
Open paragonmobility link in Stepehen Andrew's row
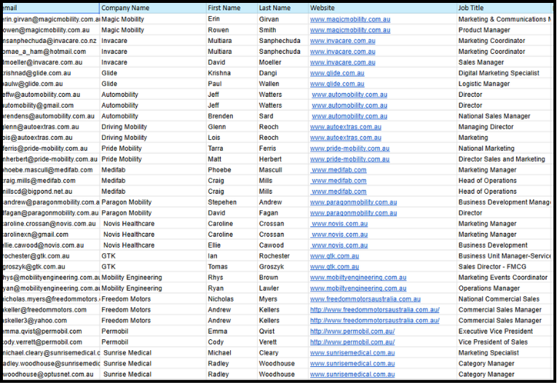353,202
